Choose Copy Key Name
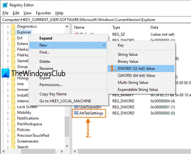 (x=68, y=94)
